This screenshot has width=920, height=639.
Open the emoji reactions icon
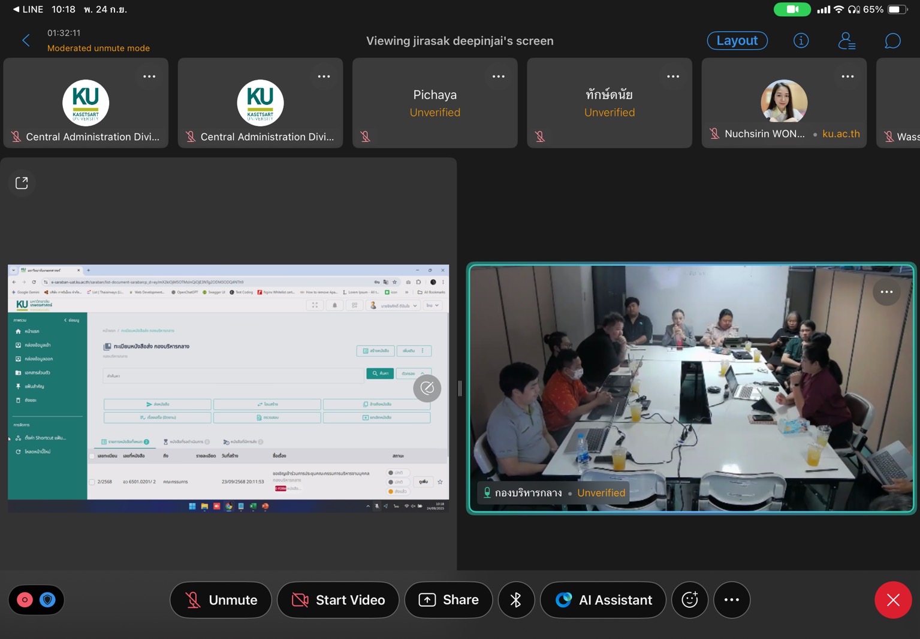pyautogui.click(x=690, y=599)
